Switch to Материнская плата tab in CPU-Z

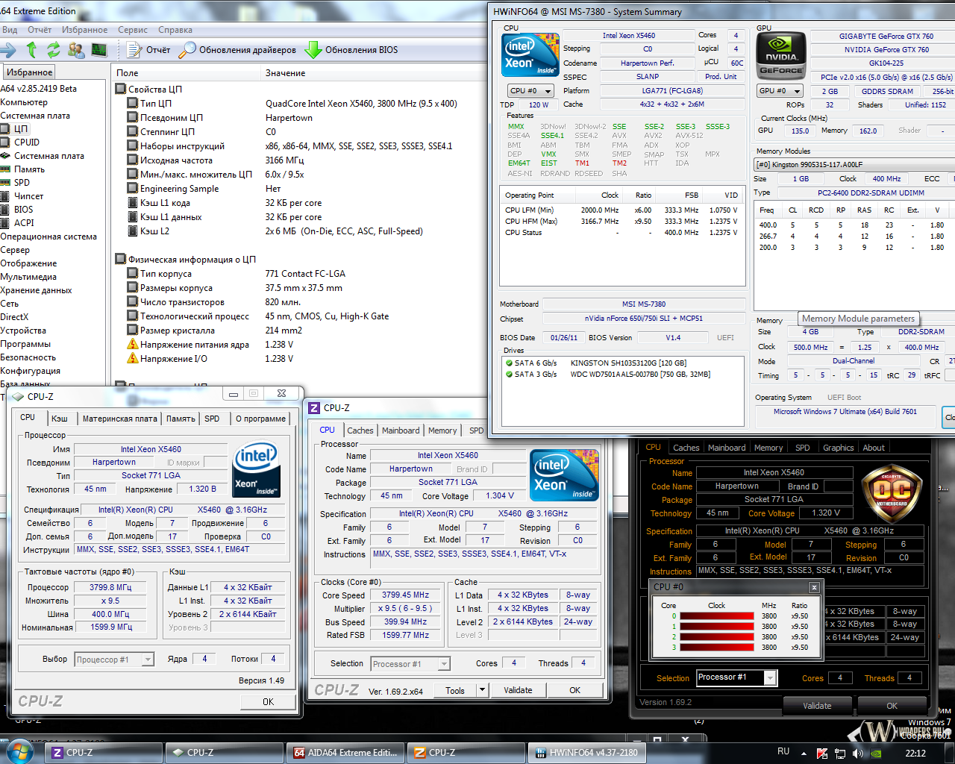coord(119,419)
